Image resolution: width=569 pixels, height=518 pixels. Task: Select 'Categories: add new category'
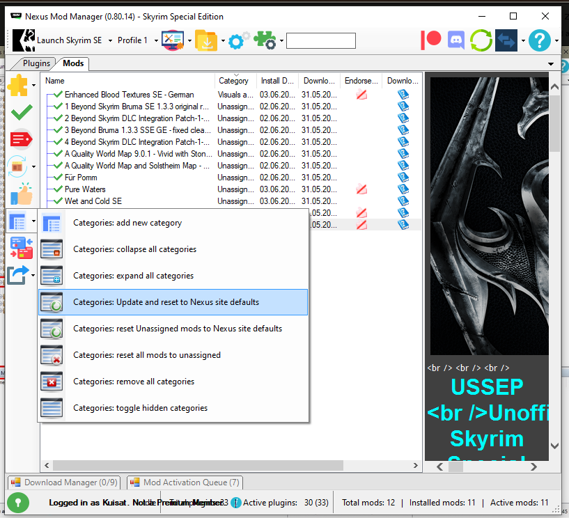coord(127,223)
